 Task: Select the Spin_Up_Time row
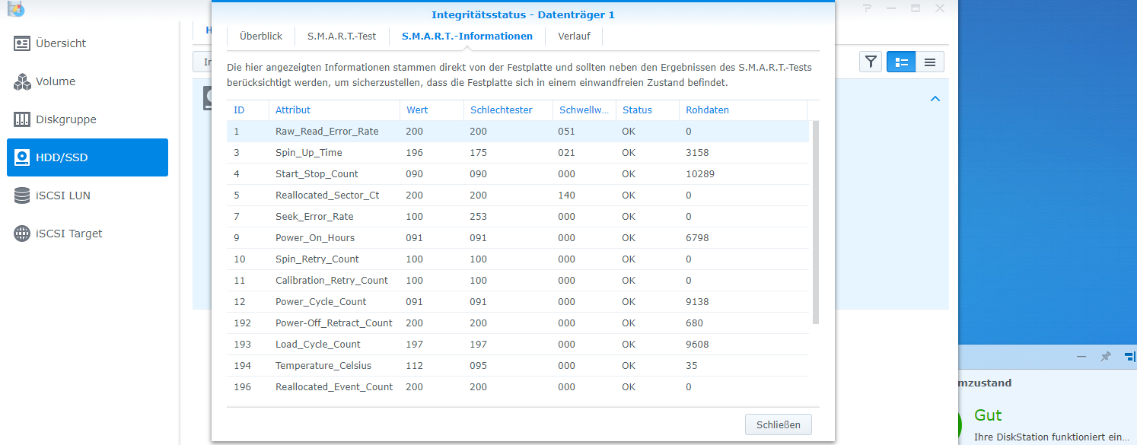point(518,153)
